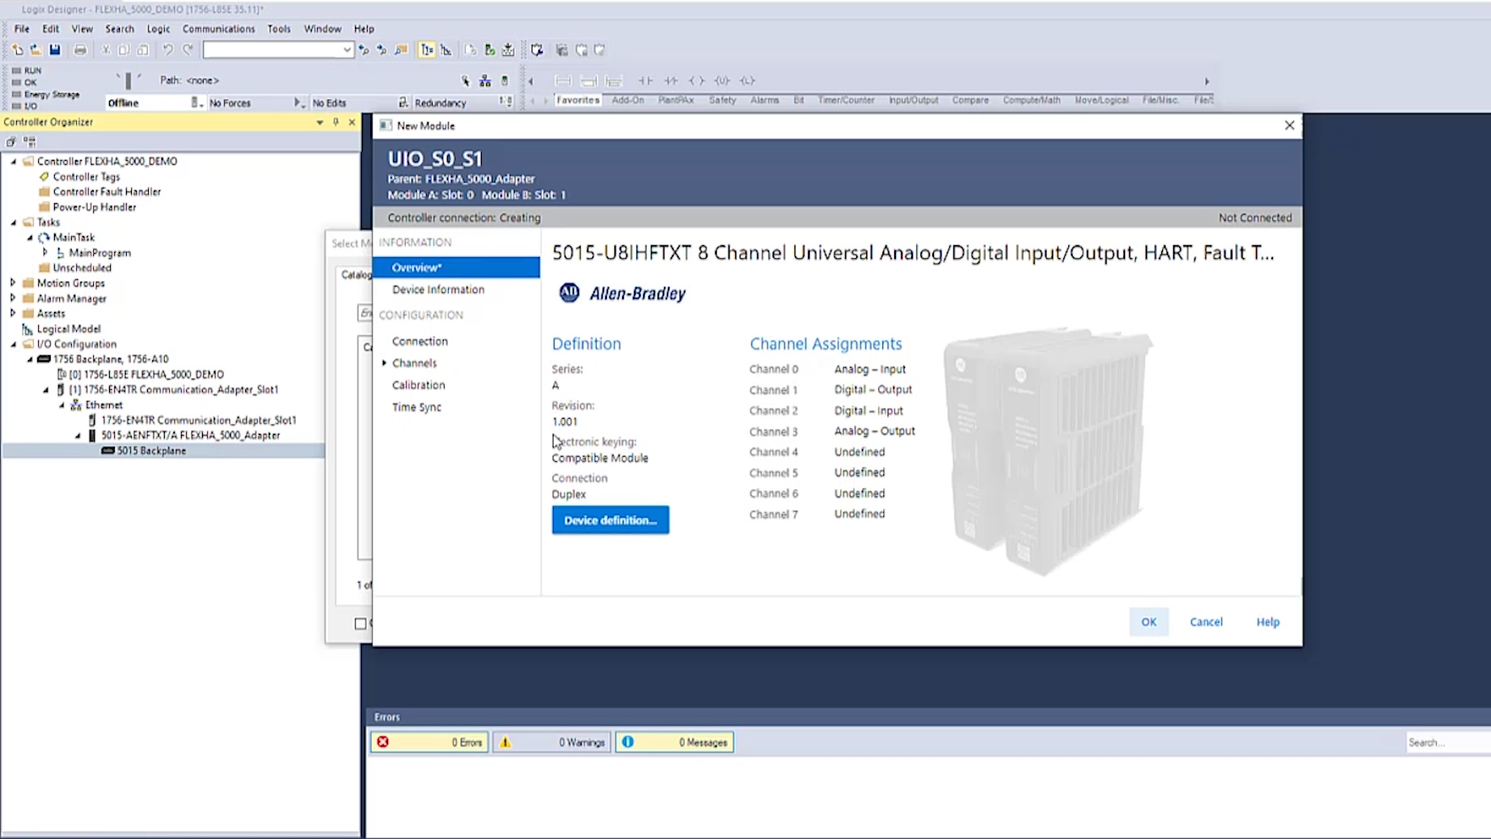
Task: Switch to the Favorites instruction tab
Action: pos(577,100)
